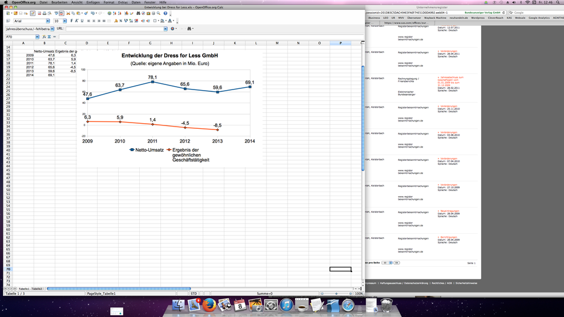Toggle Align Left
The image size is (564, 317).
88,21
